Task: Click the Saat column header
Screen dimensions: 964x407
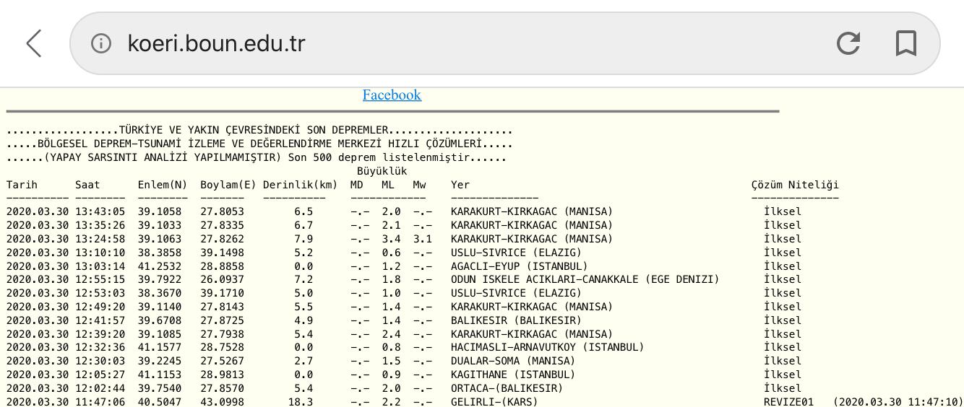Action: pos(88,185)
